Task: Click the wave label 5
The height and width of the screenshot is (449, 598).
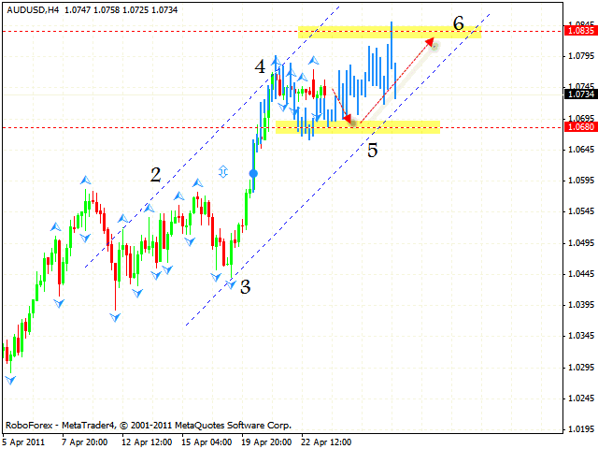Action: click(x=372, y=150)
